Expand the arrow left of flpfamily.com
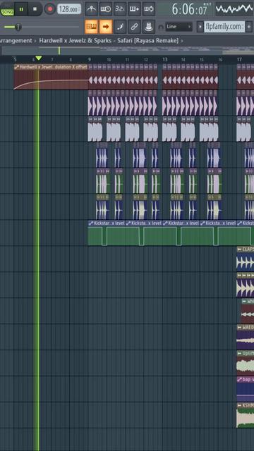The image size is (254, 451). pyautogui.click(x=200, y=27)
